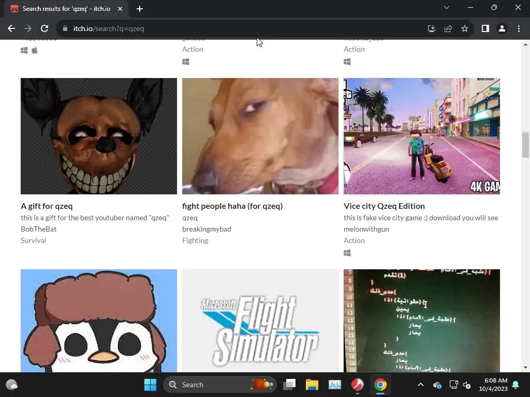Click the scrollbar up arrow
Viewport: 530px width, 397px height.
click(x=525, y=44)
